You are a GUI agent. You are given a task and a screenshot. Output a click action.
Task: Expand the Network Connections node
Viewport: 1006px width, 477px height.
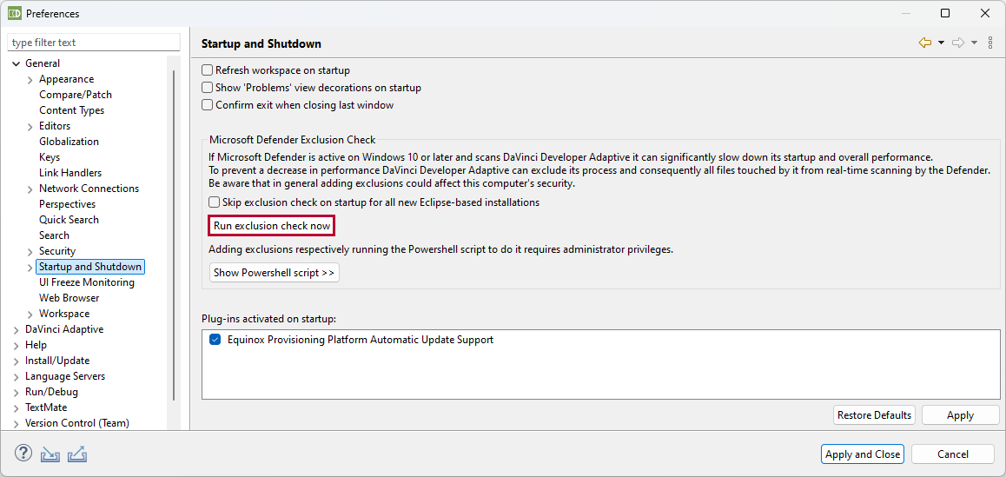pyautogui.click(x=30, y=189)
